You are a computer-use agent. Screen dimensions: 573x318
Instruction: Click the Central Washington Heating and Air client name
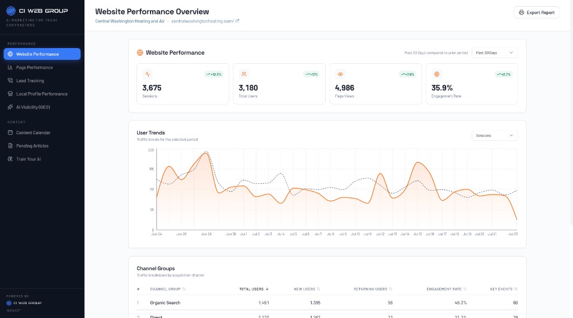click(x=130, y=21)
